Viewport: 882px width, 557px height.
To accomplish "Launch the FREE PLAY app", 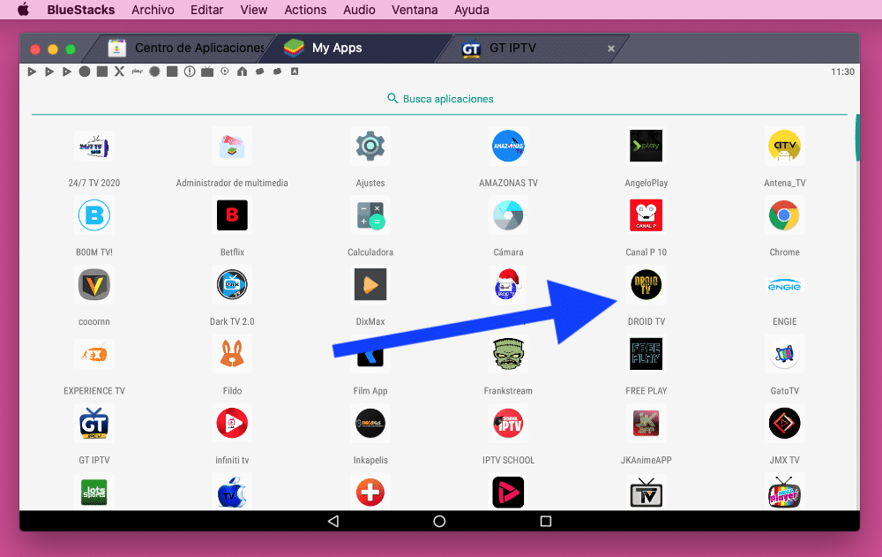I will click(646, 354).
